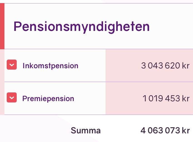Click pink cell area left of 3 043 620

[123, 66]
